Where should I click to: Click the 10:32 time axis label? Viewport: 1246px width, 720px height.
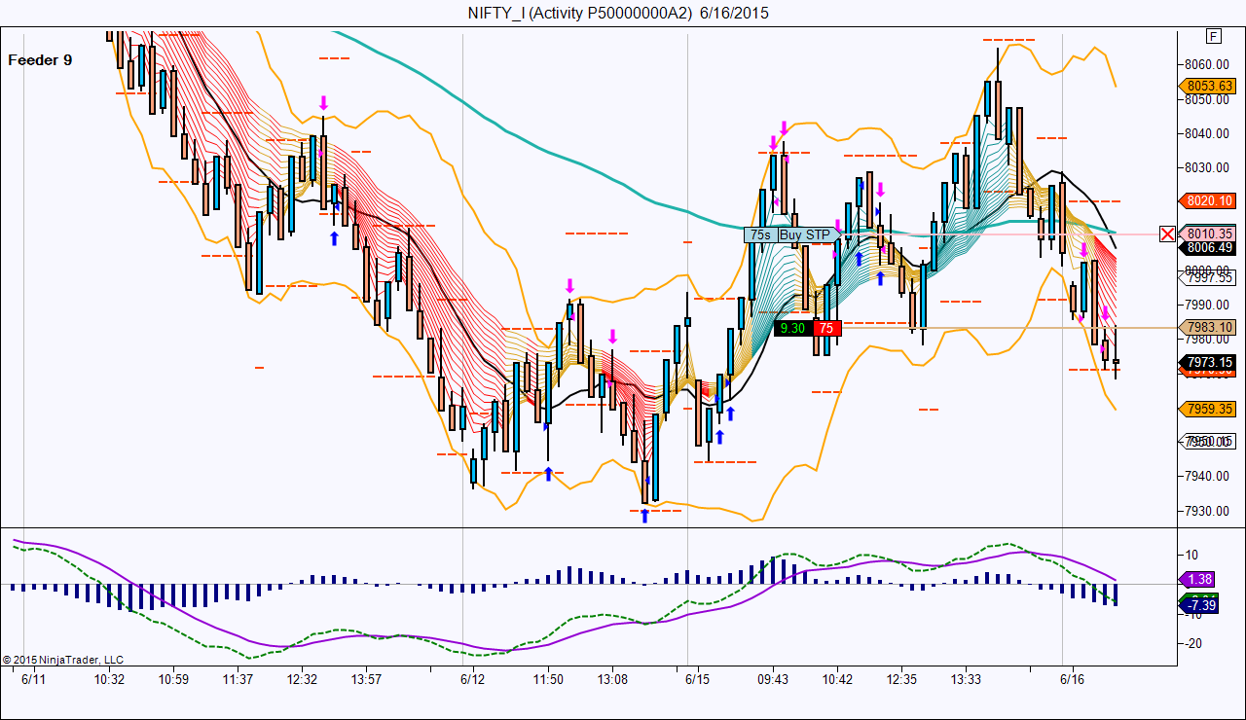(x=109, y=679)
